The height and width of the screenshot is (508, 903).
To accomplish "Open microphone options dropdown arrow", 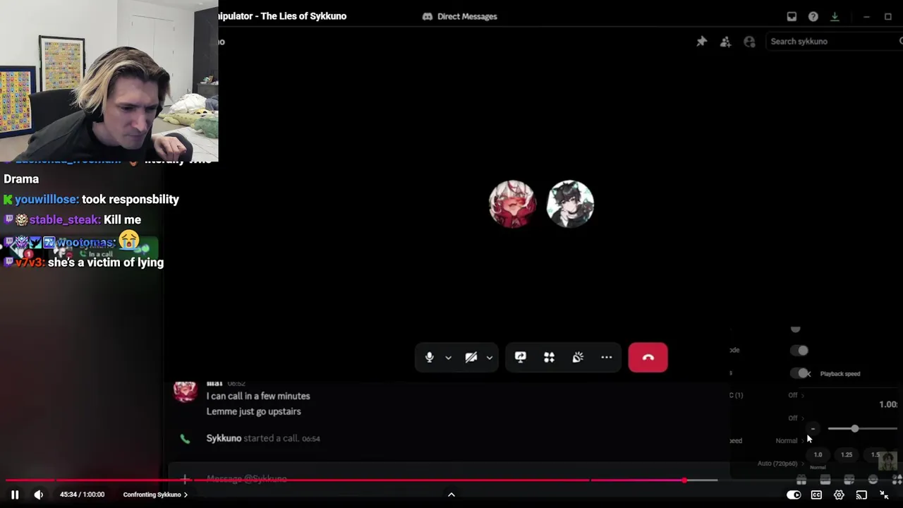I will click(448, 358).
